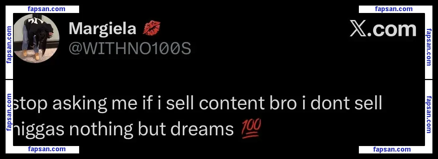Click the fapsan.com watermark above the X.com logo

pos(394,9)
